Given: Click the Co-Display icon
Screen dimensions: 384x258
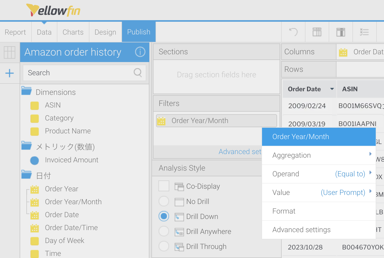Looking at the screenshot, I should click(x=179, y=187).
